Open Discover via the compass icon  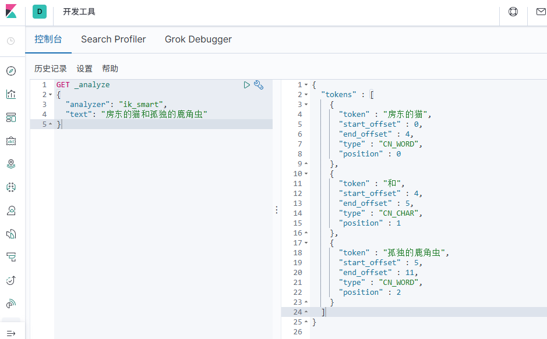[x=11, y=71]
